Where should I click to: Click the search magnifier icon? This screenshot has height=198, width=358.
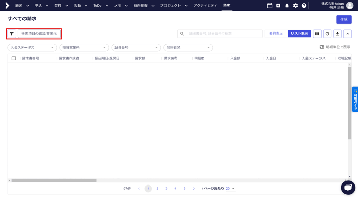pos(182,34)
